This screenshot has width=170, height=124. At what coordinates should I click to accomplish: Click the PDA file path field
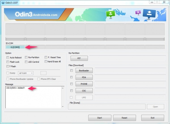click(130, 77)
